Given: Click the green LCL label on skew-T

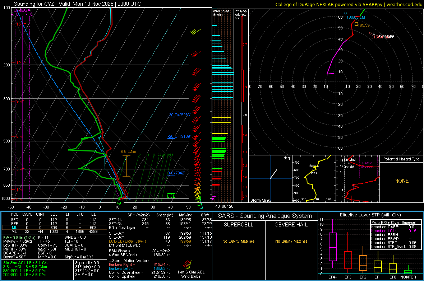Looking at the screenshot, I should [x=171, y=196].
